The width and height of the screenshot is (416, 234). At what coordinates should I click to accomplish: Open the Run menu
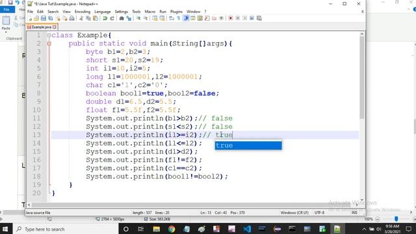coord(162,12)
